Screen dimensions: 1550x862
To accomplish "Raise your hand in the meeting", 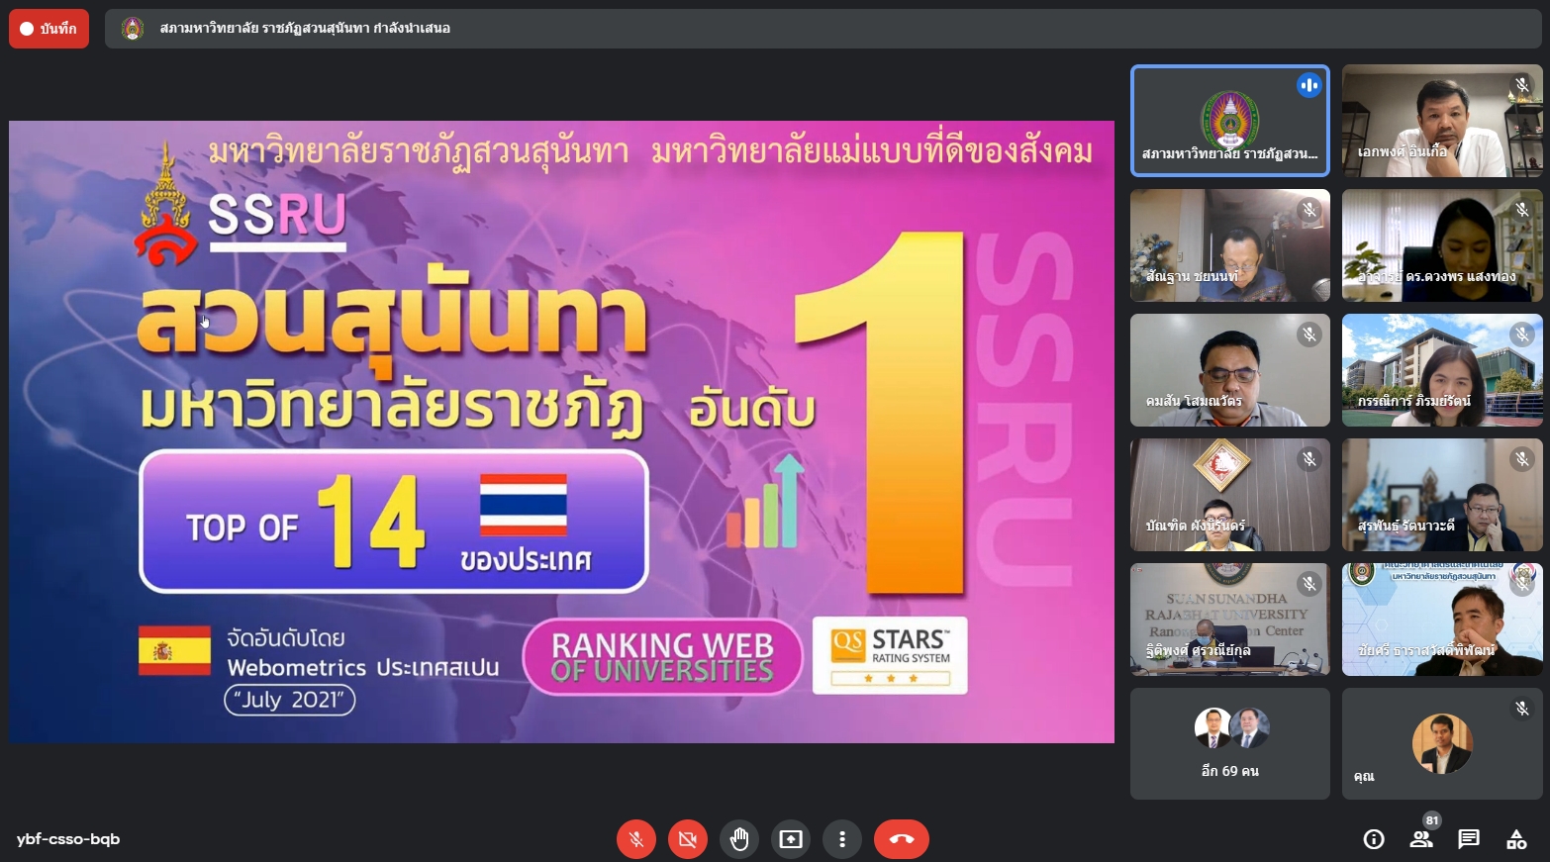I will click(739, 839).
